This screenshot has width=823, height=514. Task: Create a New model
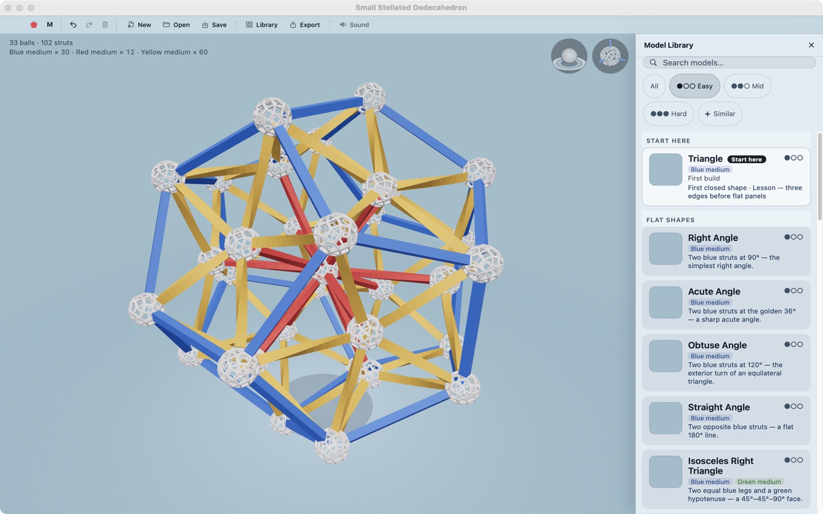point(139,25)
